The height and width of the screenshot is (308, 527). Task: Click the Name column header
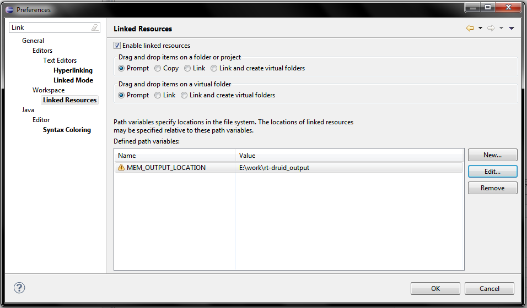[175, 155]
